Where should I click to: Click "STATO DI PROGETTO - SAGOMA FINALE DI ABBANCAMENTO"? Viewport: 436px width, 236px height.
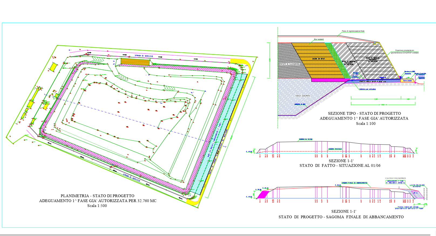(x=341, y=217)
